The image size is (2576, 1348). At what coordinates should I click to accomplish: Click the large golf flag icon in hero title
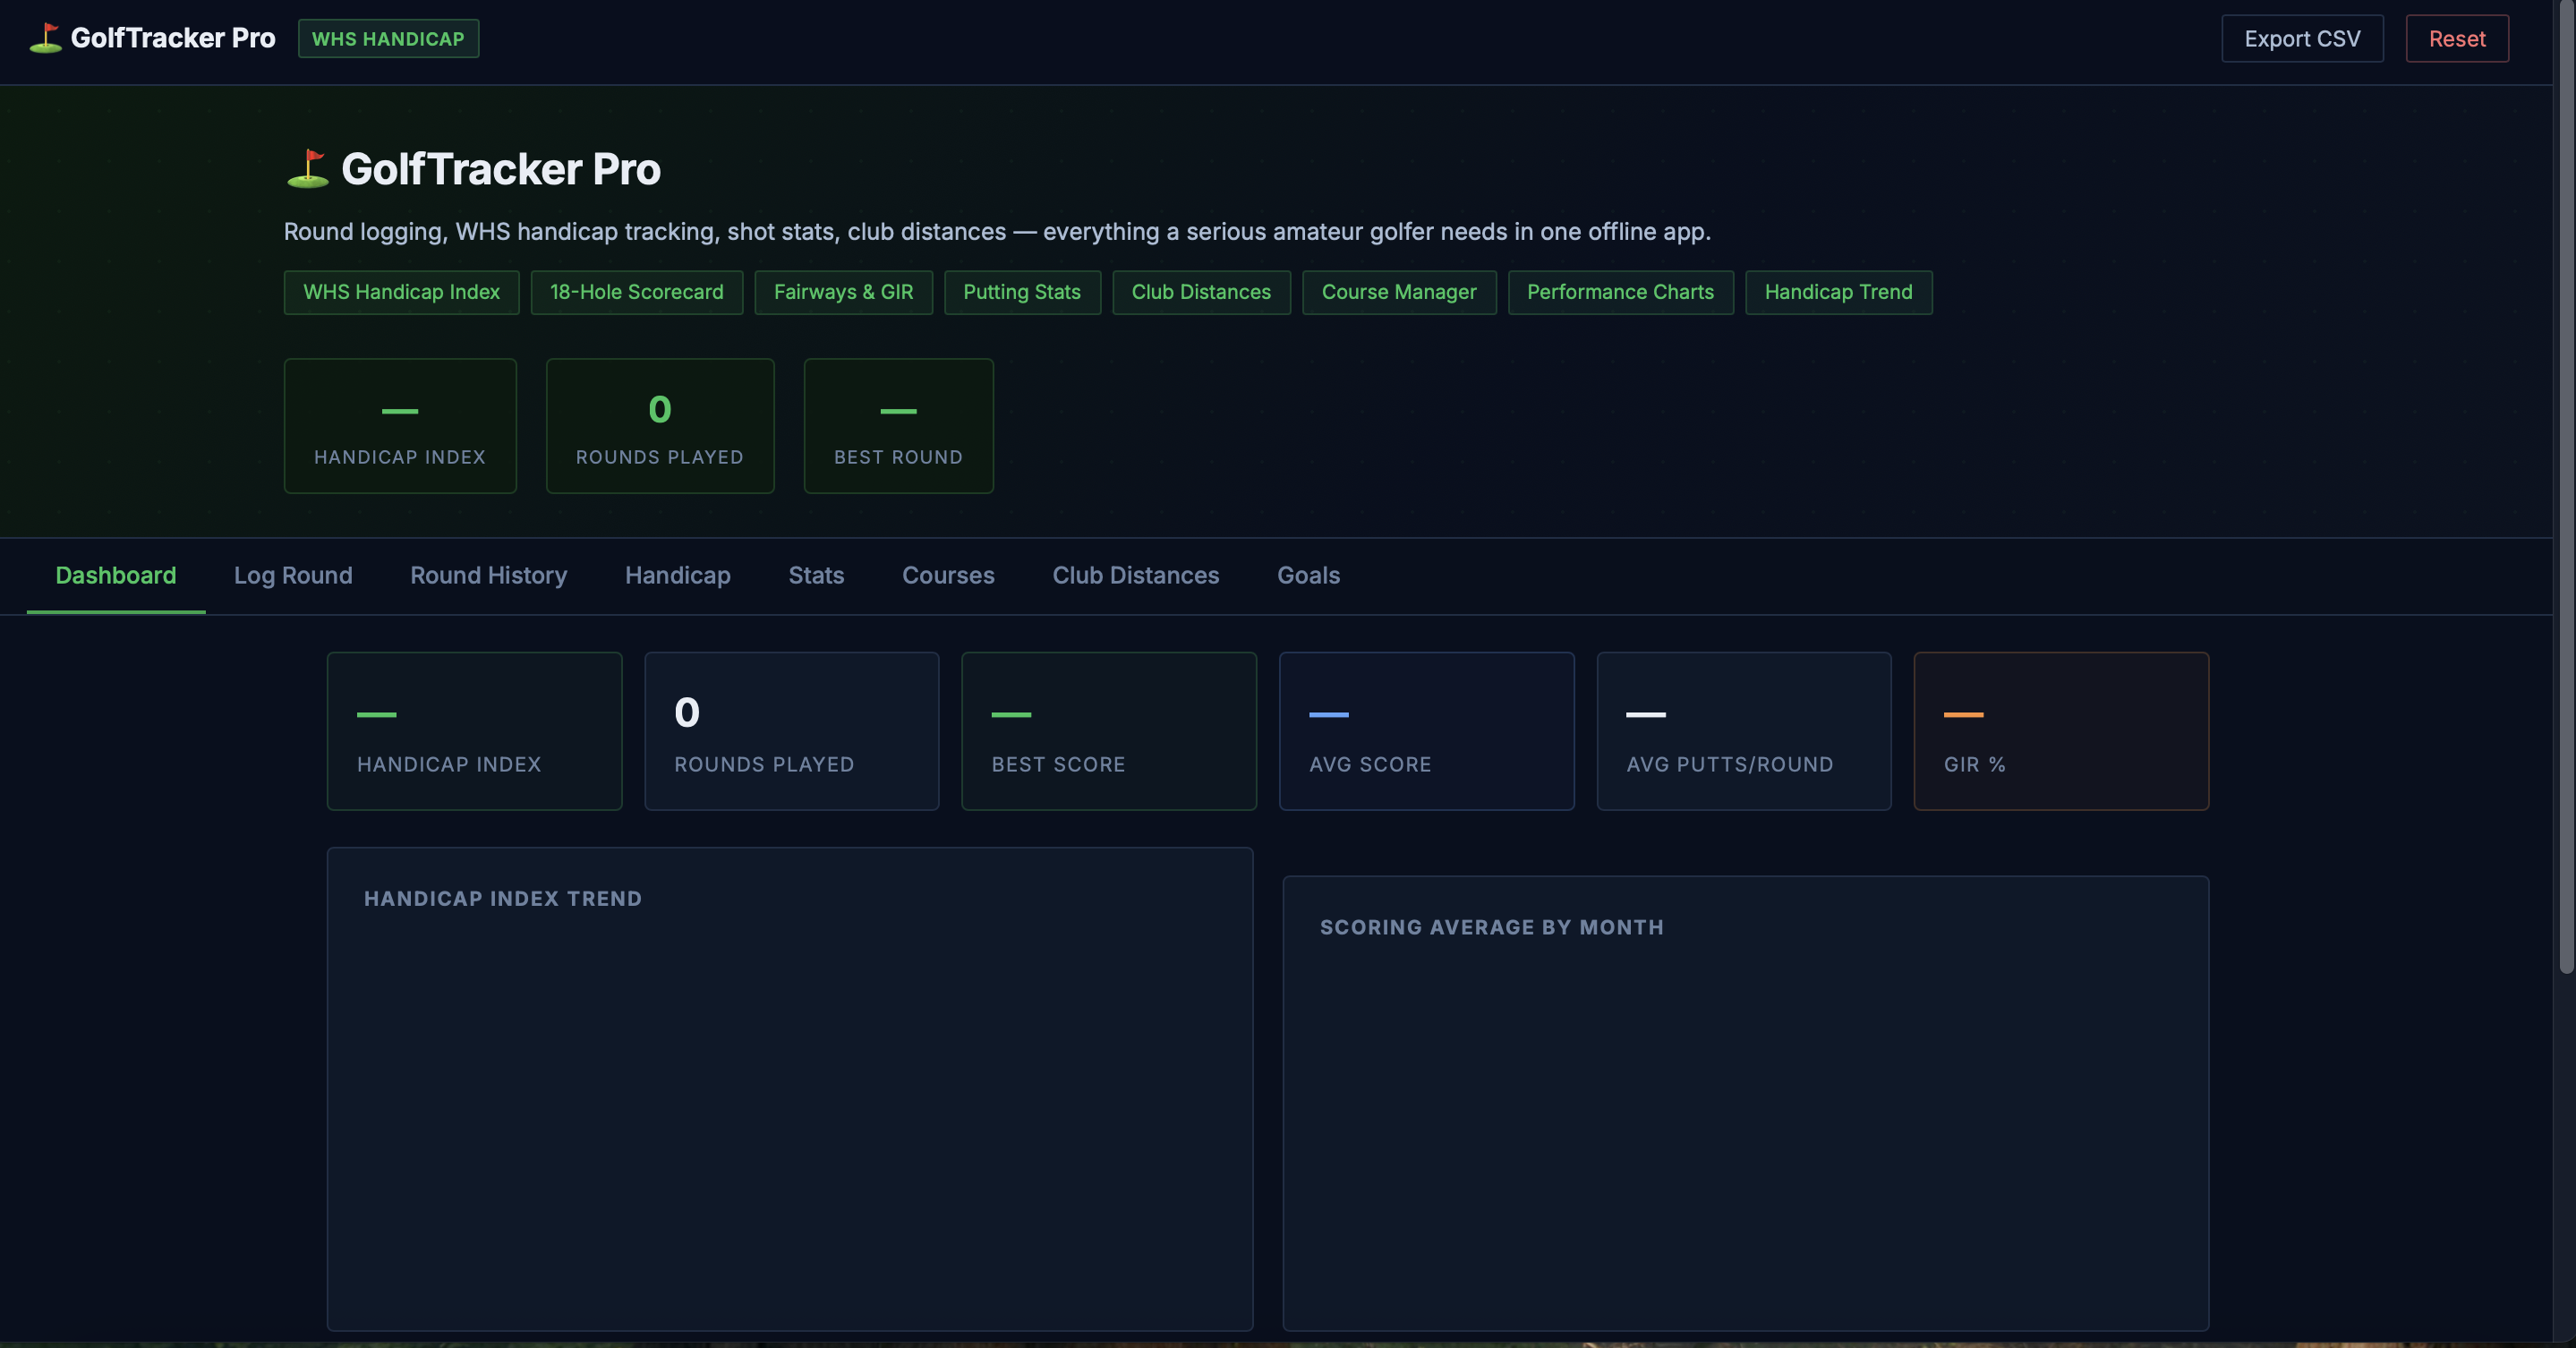click(308, 168)
